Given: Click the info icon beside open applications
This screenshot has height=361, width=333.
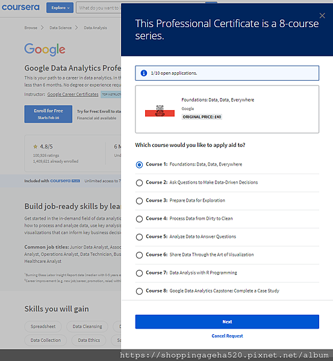Looking at the screenshot, I should [144, 73].
